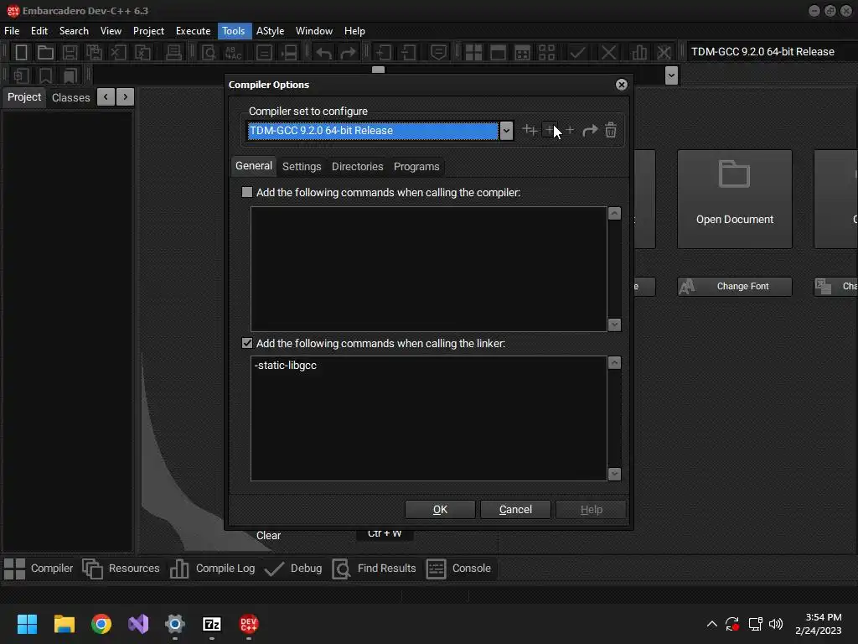Click the Redo arrow icon
Image resolution: width=858 pixels, height=644 pixels.
[x=348, y=53]
